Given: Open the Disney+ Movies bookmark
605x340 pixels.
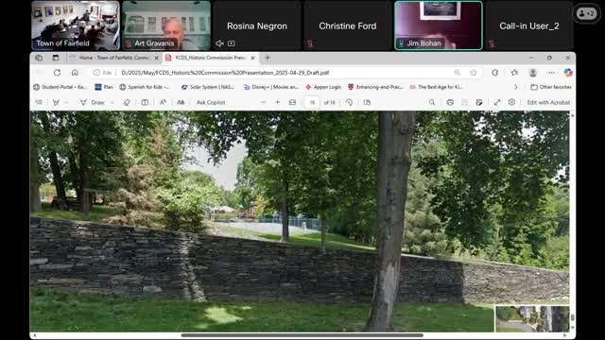Looking at the screenshot, I should point(271,87).
